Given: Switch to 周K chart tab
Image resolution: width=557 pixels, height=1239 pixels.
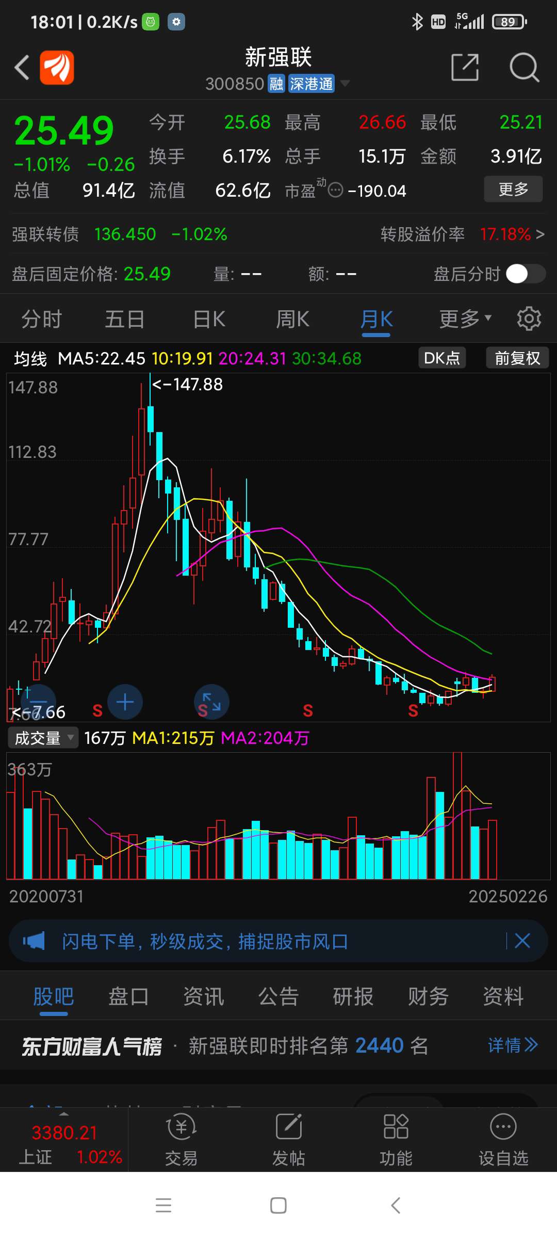Looking at the screenshot, I should click(x=292, y=319).
